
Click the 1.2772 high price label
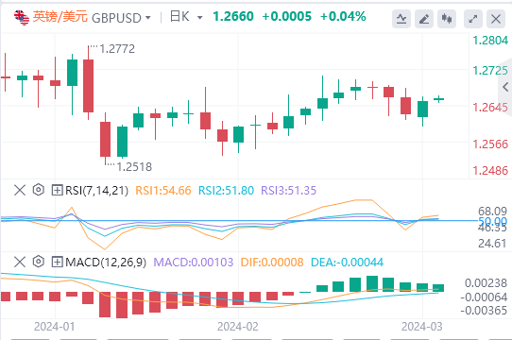(117, 49)
